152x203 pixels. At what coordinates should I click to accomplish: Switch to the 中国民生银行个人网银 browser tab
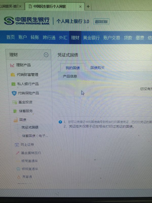[x=49, y=7]
